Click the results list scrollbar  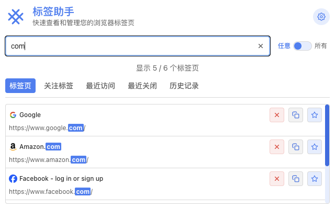pos(327,135)
